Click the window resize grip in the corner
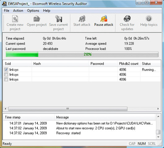 tap(160, 144)
